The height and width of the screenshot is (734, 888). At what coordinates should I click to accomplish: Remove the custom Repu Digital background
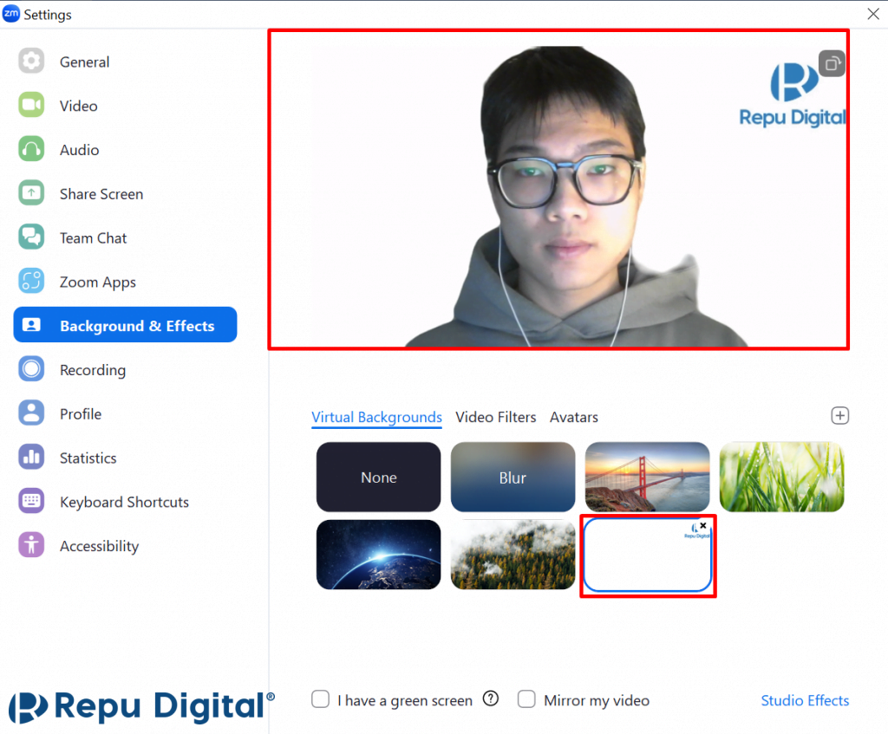coord(703,525)
